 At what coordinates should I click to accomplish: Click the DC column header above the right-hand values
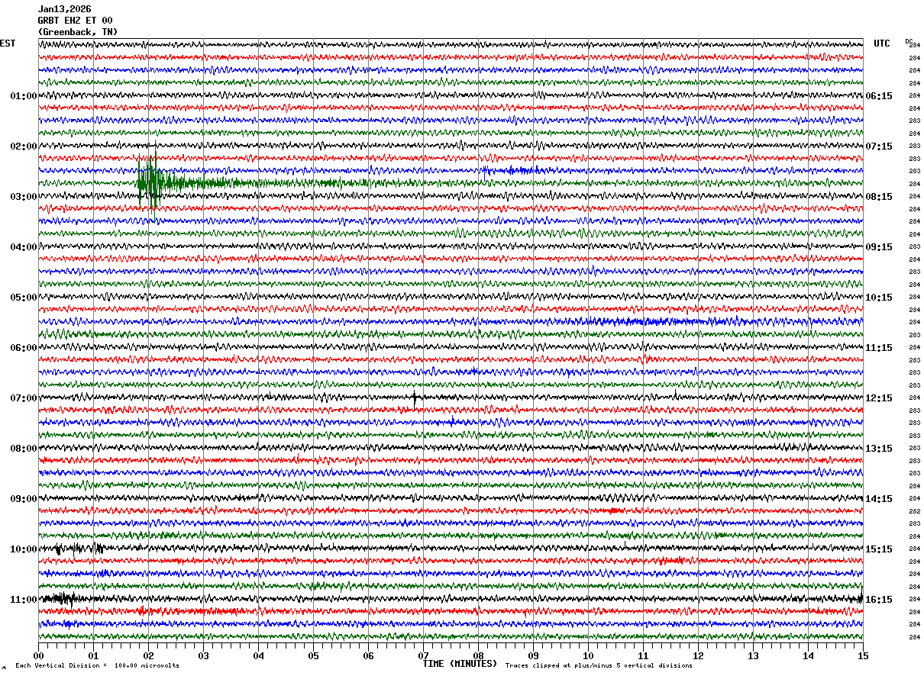click(909, 40)
